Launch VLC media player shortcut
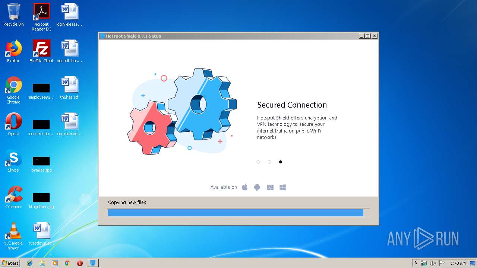477x268 pixels. click(13, 236)
